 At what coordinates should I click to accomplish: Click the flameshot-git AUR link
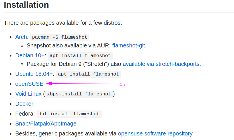tap(128, 45)
